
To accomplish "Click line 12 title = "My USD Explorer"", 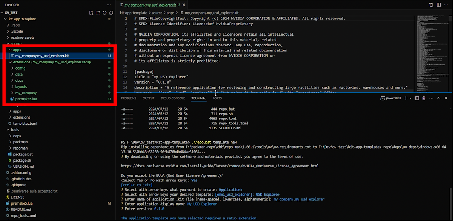I will click(x=161, y=77).
